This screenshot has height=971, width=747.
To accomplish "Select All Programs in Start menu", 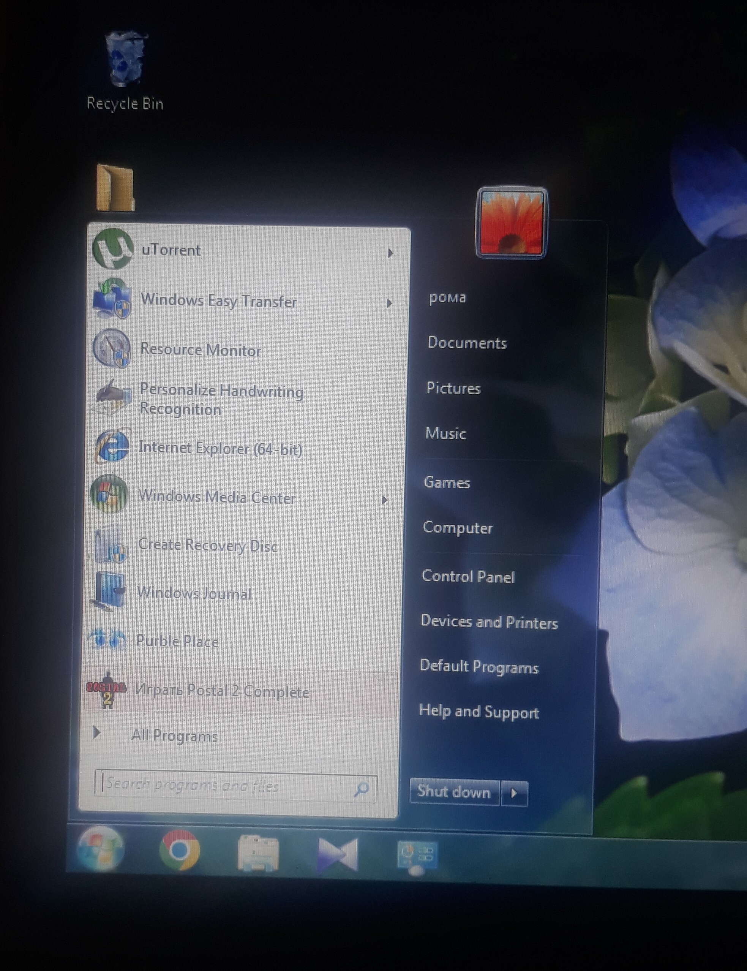I will tap(174, 735).
